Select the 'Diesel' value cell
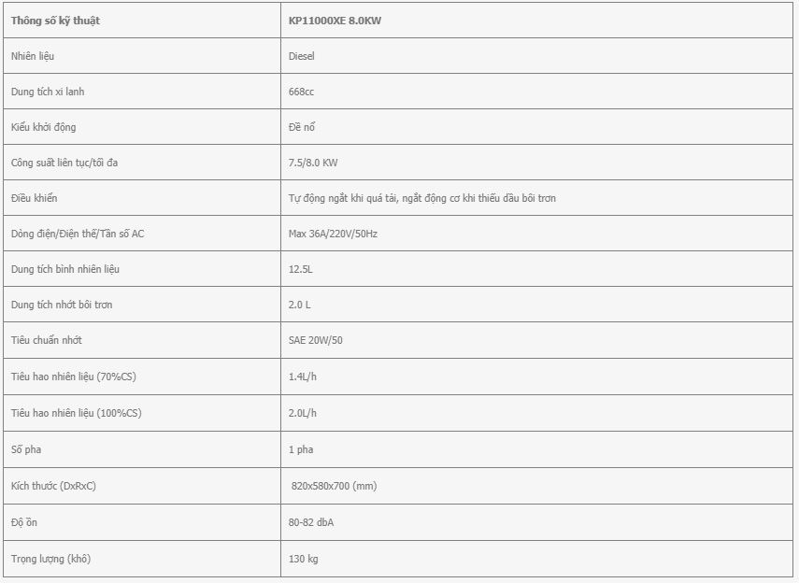This screenshot has height=583, width=799. [x=536, y=55]
